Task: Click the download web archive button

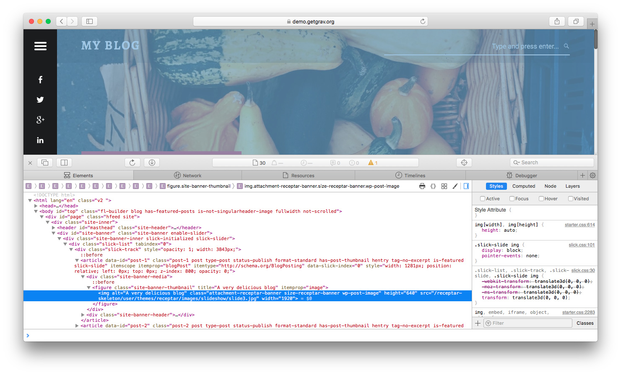Action: (x=152, y=163)
